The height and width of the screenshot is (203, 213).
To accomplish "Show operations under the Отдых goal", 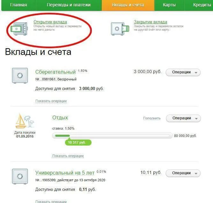I will click(68, 156).
